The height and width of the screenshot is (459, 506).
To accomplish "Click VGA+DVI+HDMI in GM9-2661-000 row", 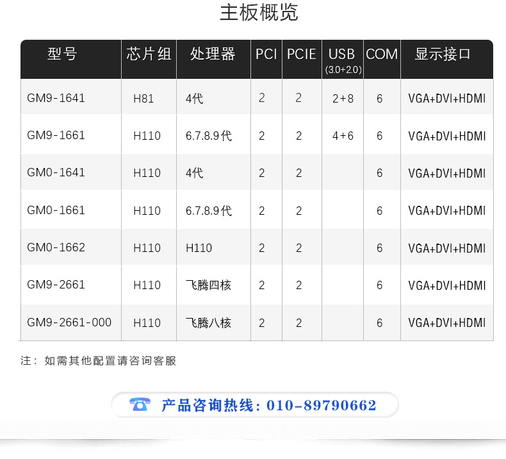I will [x=446, y=322].
